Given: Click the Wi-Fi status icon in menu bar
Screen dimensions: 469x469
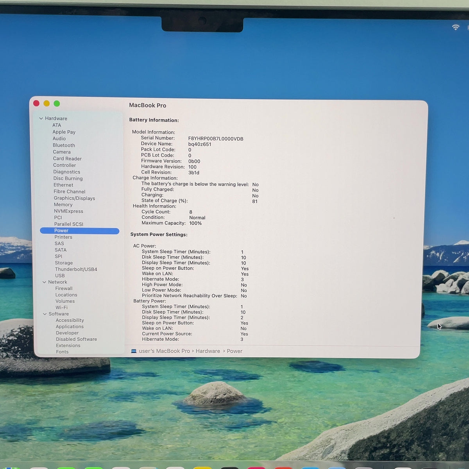Looking at the screenshot, I should [x=455, y=27].
